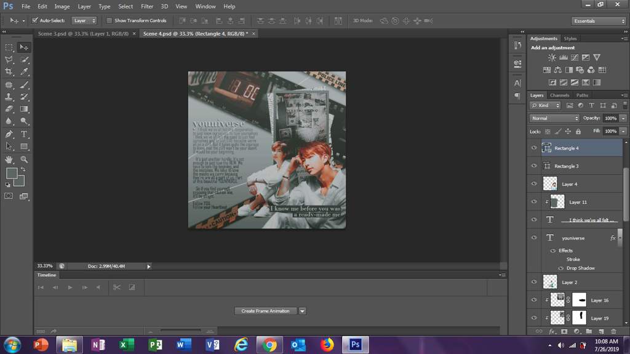The width and height of the screenshot is (630, 354).
Task: Open the status bar Doc info arrow
Action: pos(149,267)
